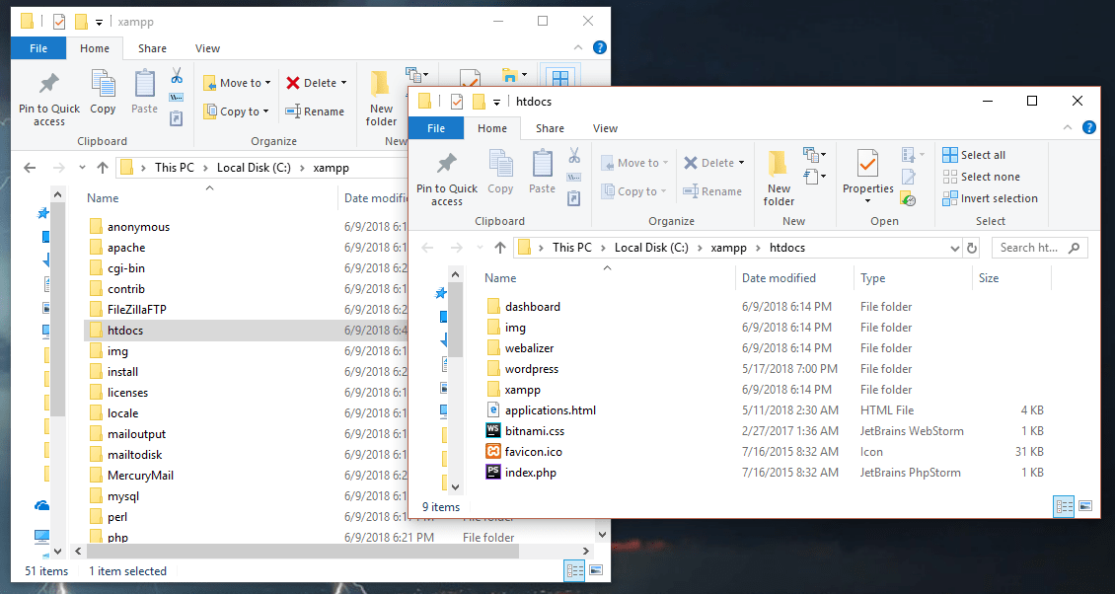The height and width of the screenshot is (594, 1115).
Task: Click xampp breadcrumb in htdocs address bar
Action: [x=729, y=248]
